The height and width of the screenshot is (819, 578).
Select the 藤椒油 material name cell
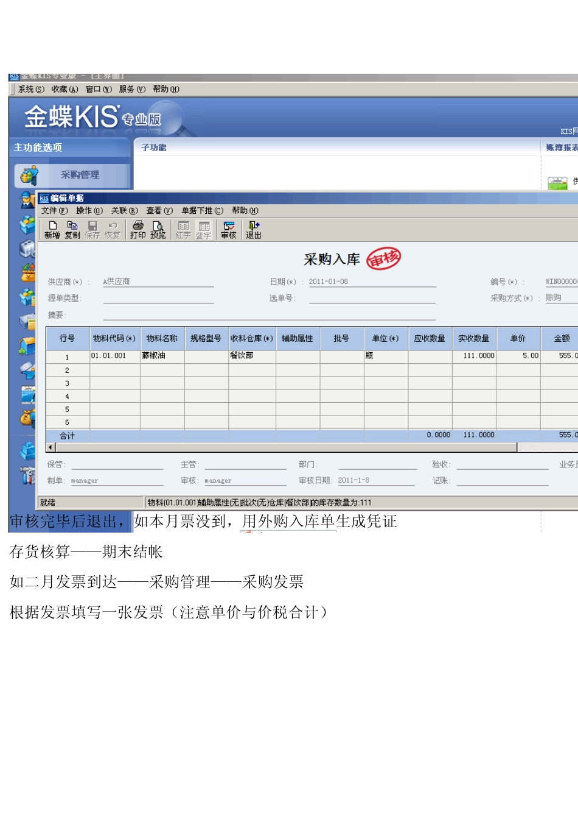pos(162,356)
